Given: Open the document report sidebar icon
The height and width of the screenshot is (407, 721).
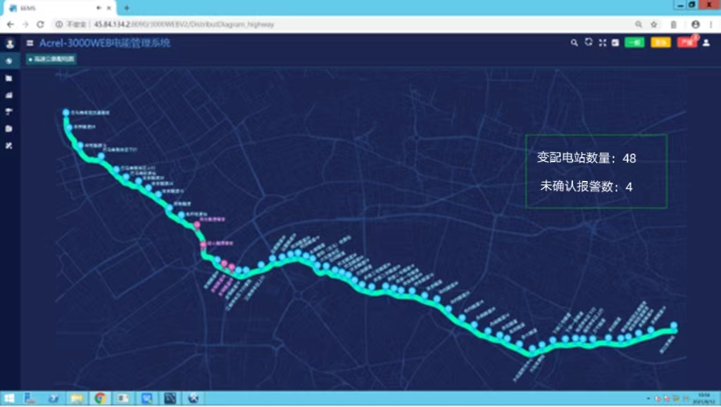Looking at the screenshot, I should point(8,128).
